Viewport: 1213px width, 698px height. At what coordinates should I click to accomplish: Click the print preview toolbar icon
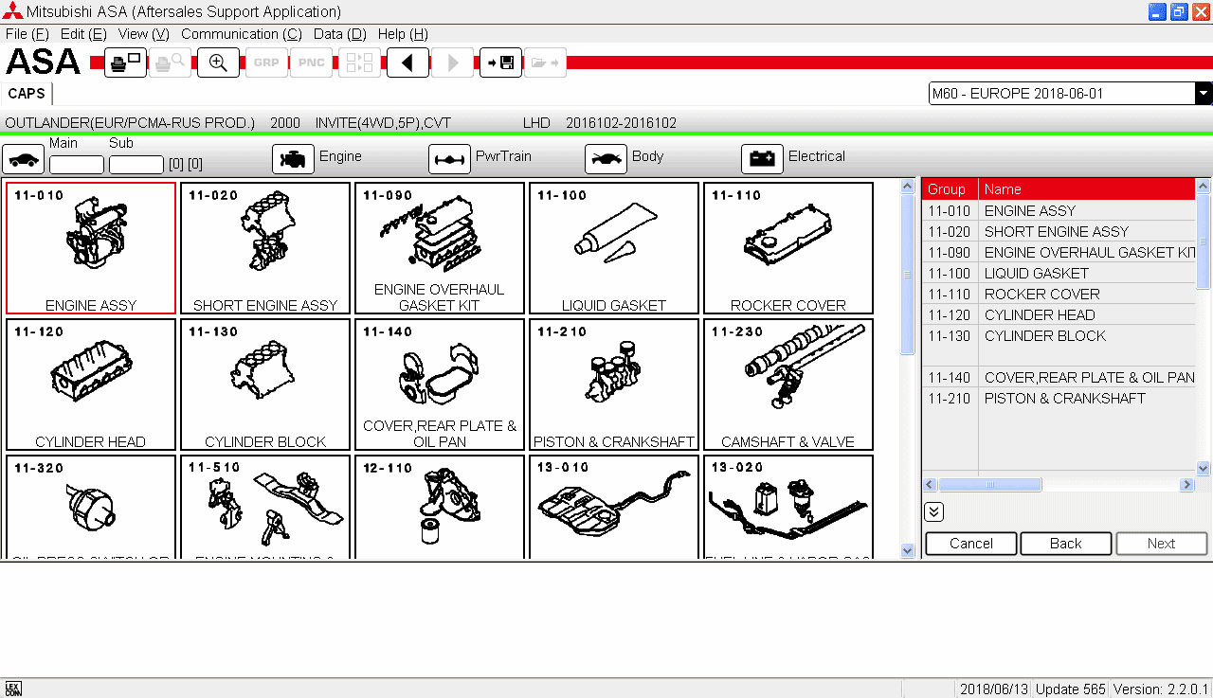pyautogui.click(x=170, y=63)
